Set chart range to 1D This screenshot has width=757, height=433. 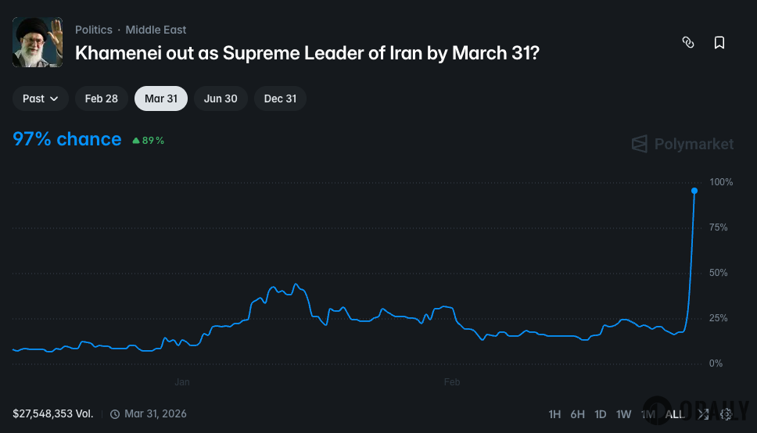point(601,414)
